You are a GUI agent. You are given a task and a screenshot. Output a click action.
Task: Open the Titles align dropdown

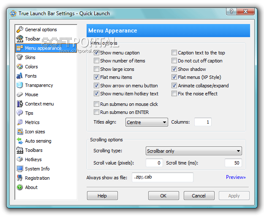(x=147, y=122)
